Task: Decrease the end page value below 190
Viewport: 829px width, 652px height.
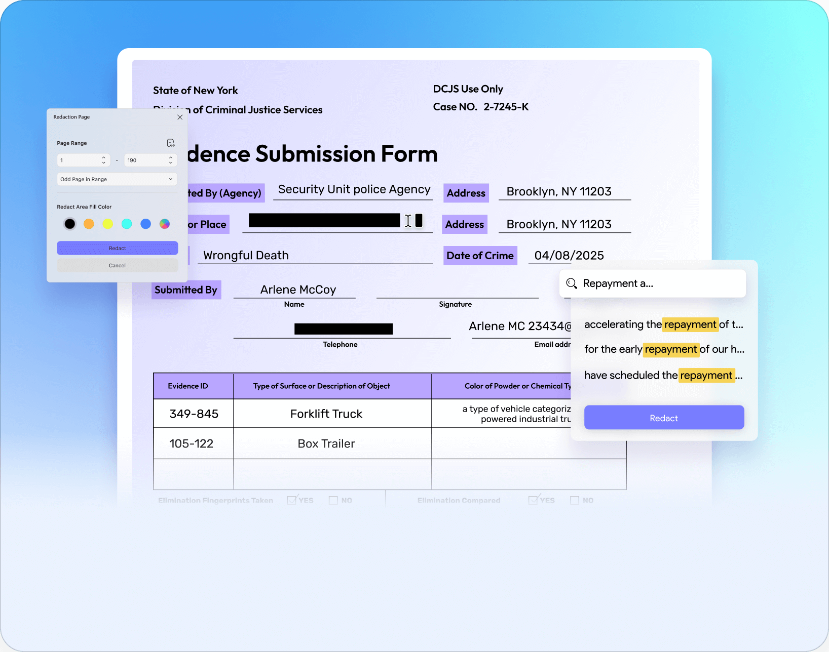Action: click(171, 163)
